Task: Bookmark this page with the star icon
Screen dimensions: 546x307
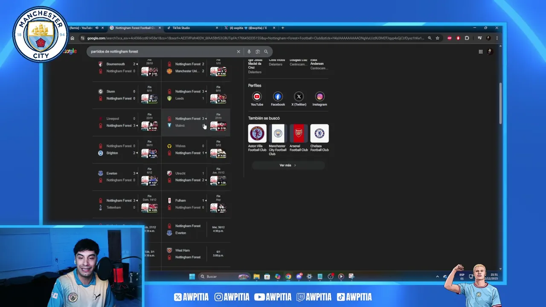Action: point(437,38)
